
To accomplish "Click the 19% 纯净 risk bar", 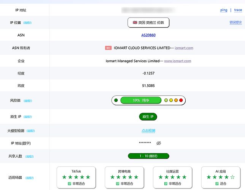I will point(141,100).
